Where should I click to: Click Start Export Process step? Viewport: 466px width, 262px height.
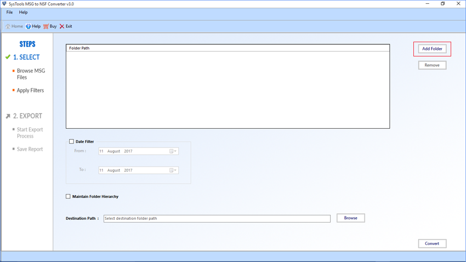(30, 133)
